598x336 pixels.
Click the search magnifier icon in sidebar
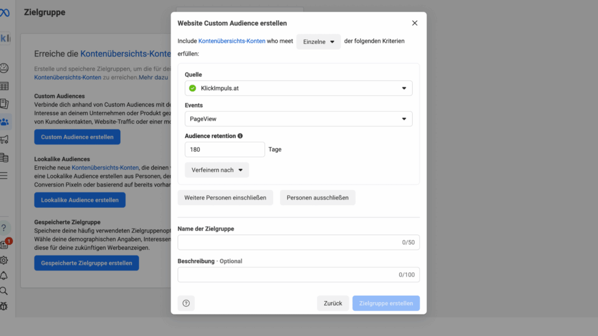4,290
